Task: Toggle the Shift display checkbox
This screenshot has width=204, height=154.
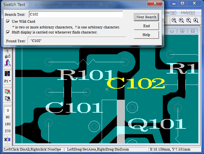Action: click(8, 32)
